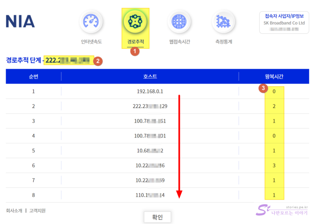Open the web access time globe icon

tap(179, 22)
